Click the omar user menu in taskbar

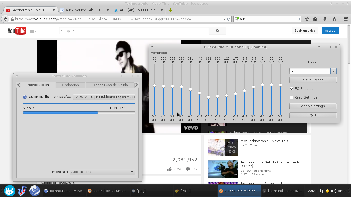(343, 191)
